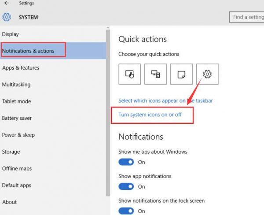Open the Display settings page
Screen dimensions: 264x215
53,34
